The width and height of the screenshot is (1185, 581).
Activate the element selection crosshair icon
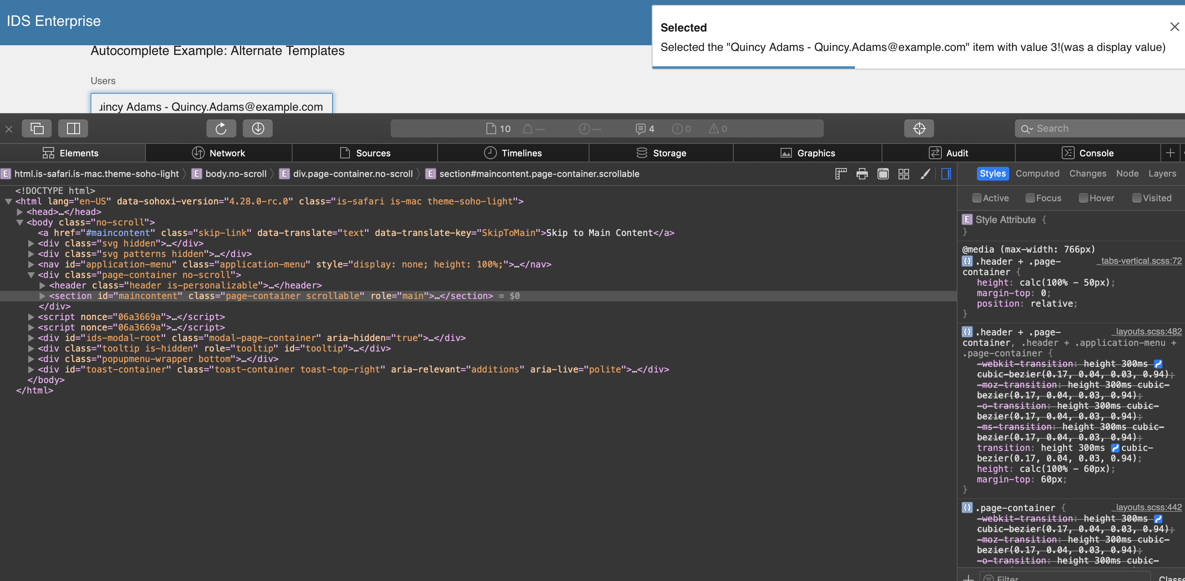tap(919, 128)
